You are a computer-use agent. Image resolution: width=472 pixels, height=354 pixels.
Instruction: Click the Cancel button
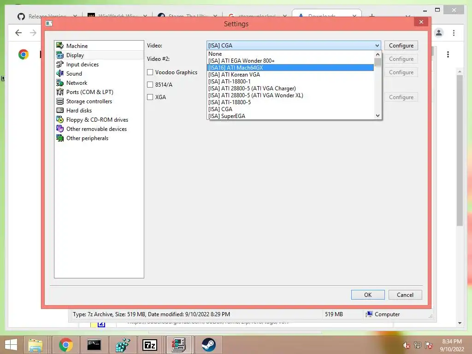pos(405,295)
